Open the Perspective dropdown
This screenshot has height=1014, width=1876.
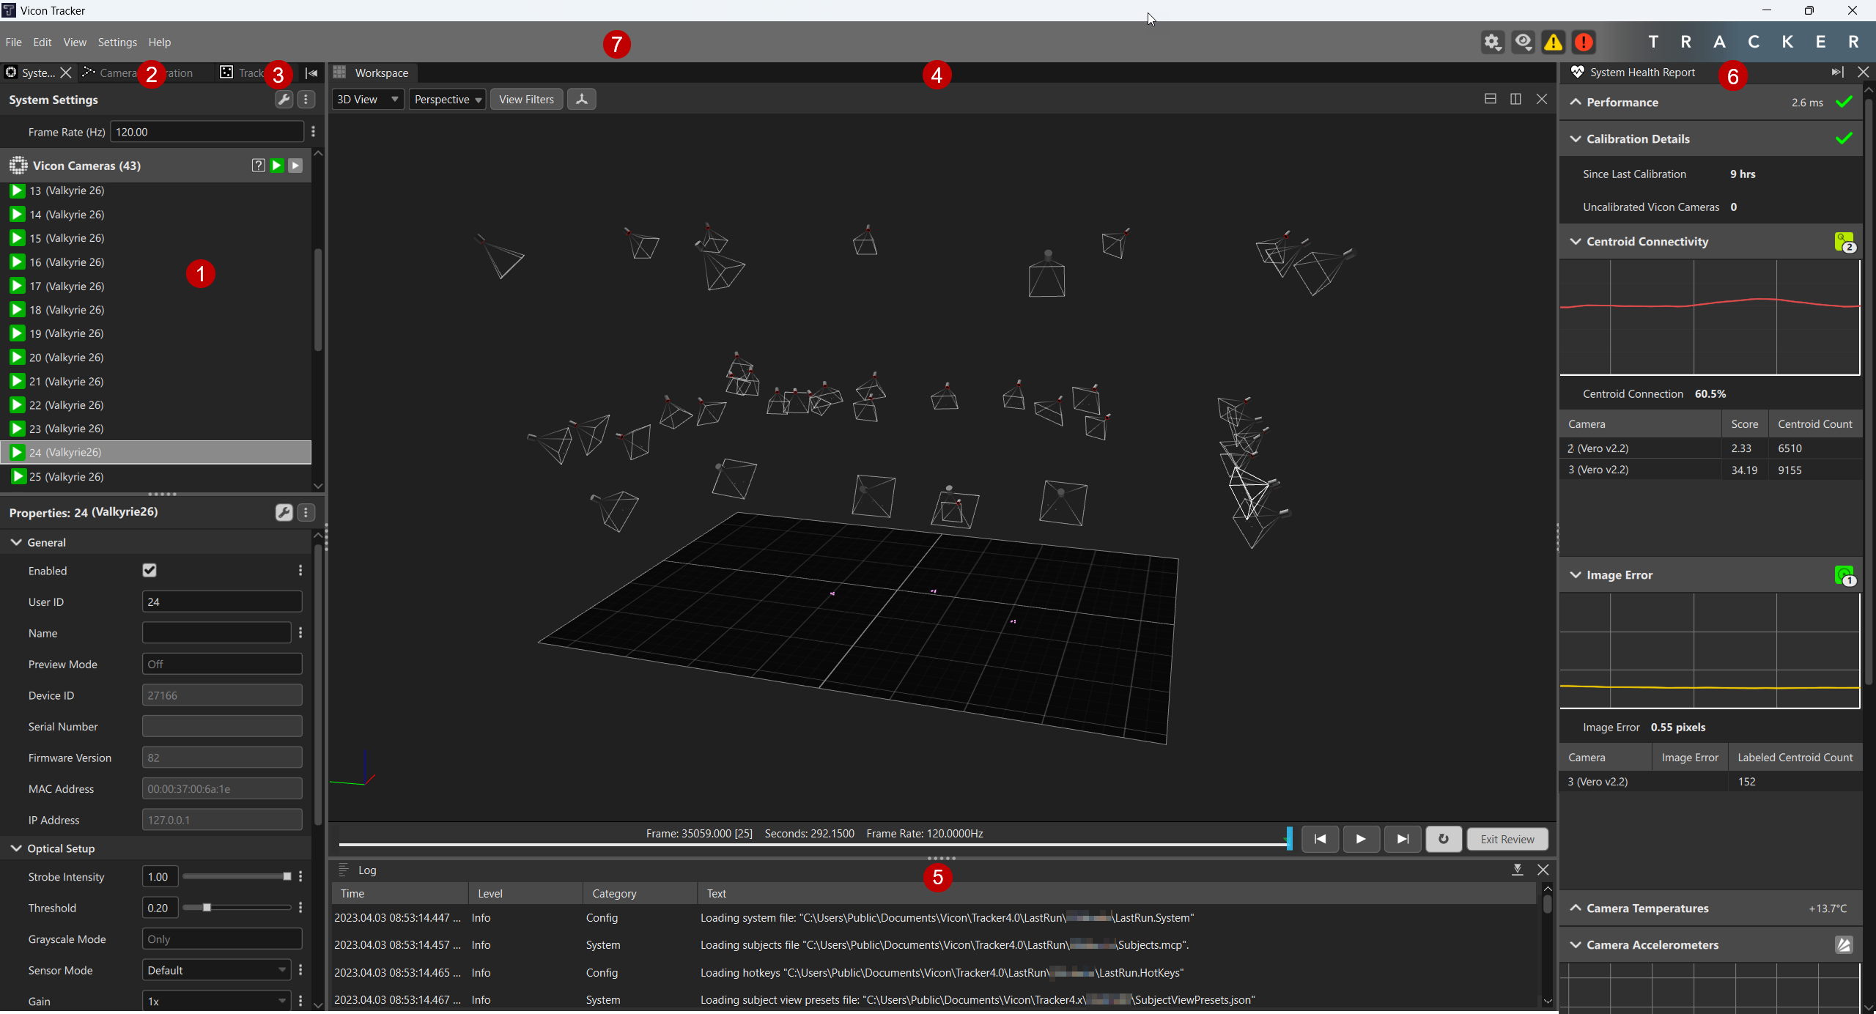click(x=447, y=100)
